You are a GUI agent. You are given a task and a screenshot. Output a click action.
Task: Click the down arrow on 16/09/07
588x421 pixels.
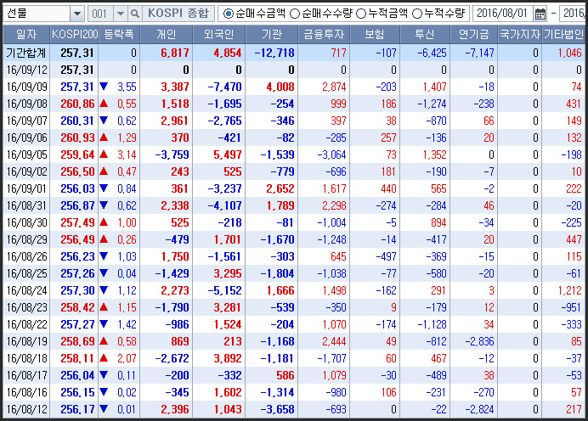point(104,121)
